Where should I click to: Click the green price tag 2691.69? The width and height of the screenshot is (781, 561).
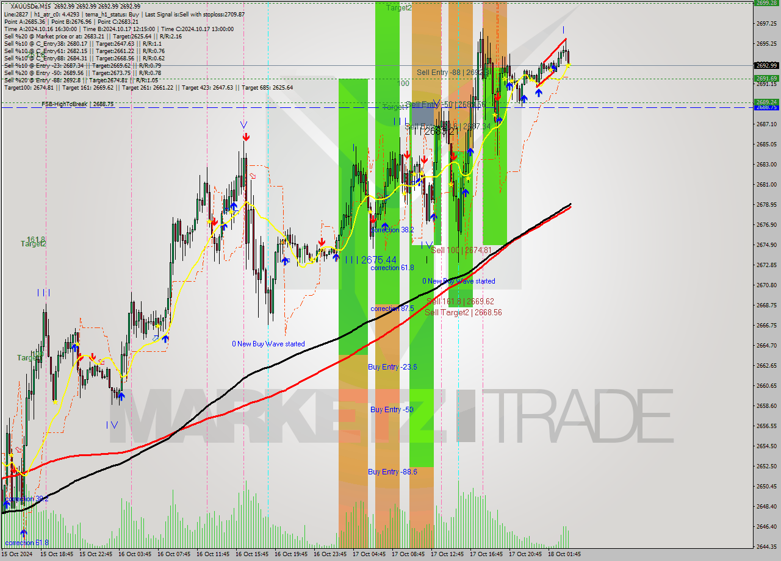point(766,78)
